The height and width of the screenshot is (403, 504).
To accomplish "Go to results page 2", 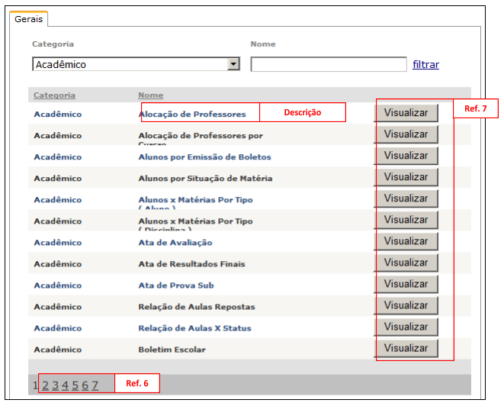I will 45,385.
